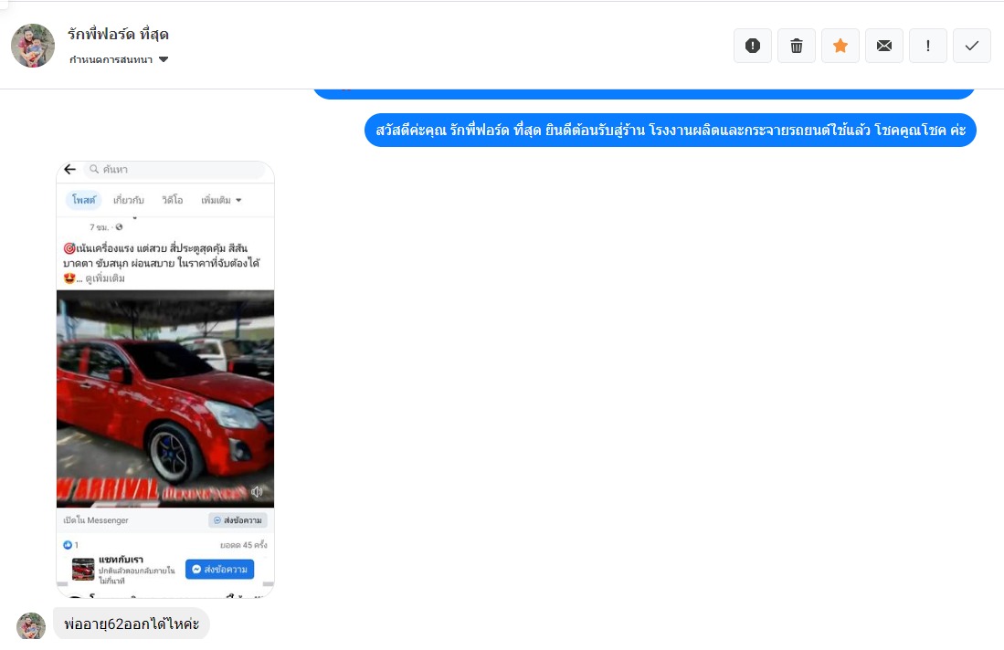The image size is (1004, 650).
Task: Open the วิดีโอ tab
Action: pyautogui.click(x=174, y=200)
